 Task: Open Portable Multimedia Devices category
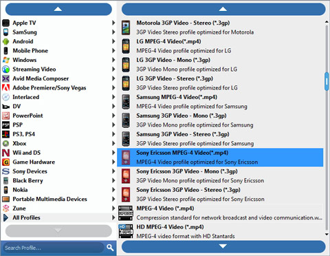[58, 199]
